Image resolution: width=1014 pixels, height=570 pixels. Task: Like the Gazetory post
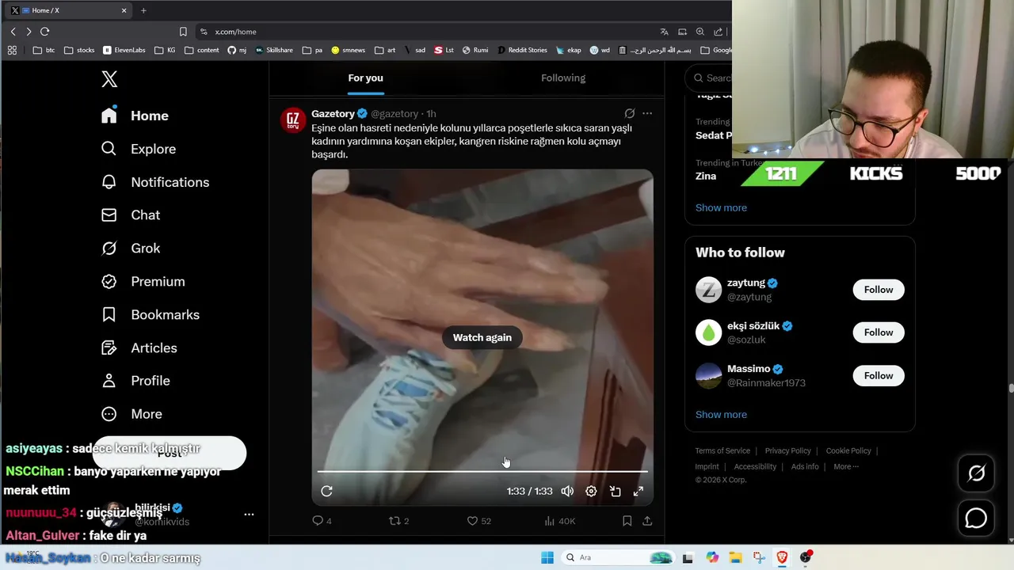click(478, 521)
